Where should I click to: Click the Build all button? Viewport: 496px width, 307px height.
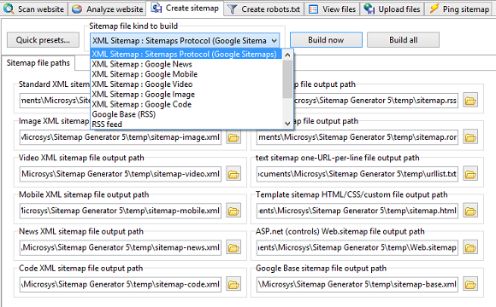[x=403, y=40]
